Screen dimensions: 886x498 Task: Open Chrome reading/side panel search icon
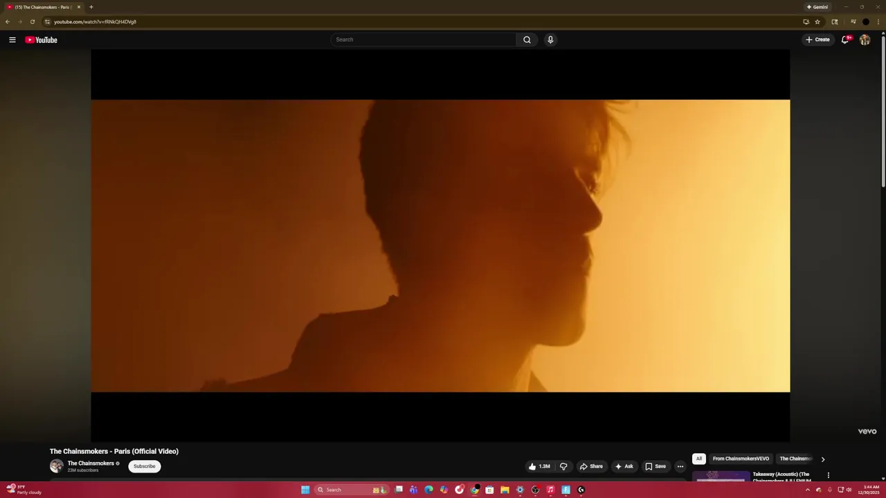[x=835, y=21]
